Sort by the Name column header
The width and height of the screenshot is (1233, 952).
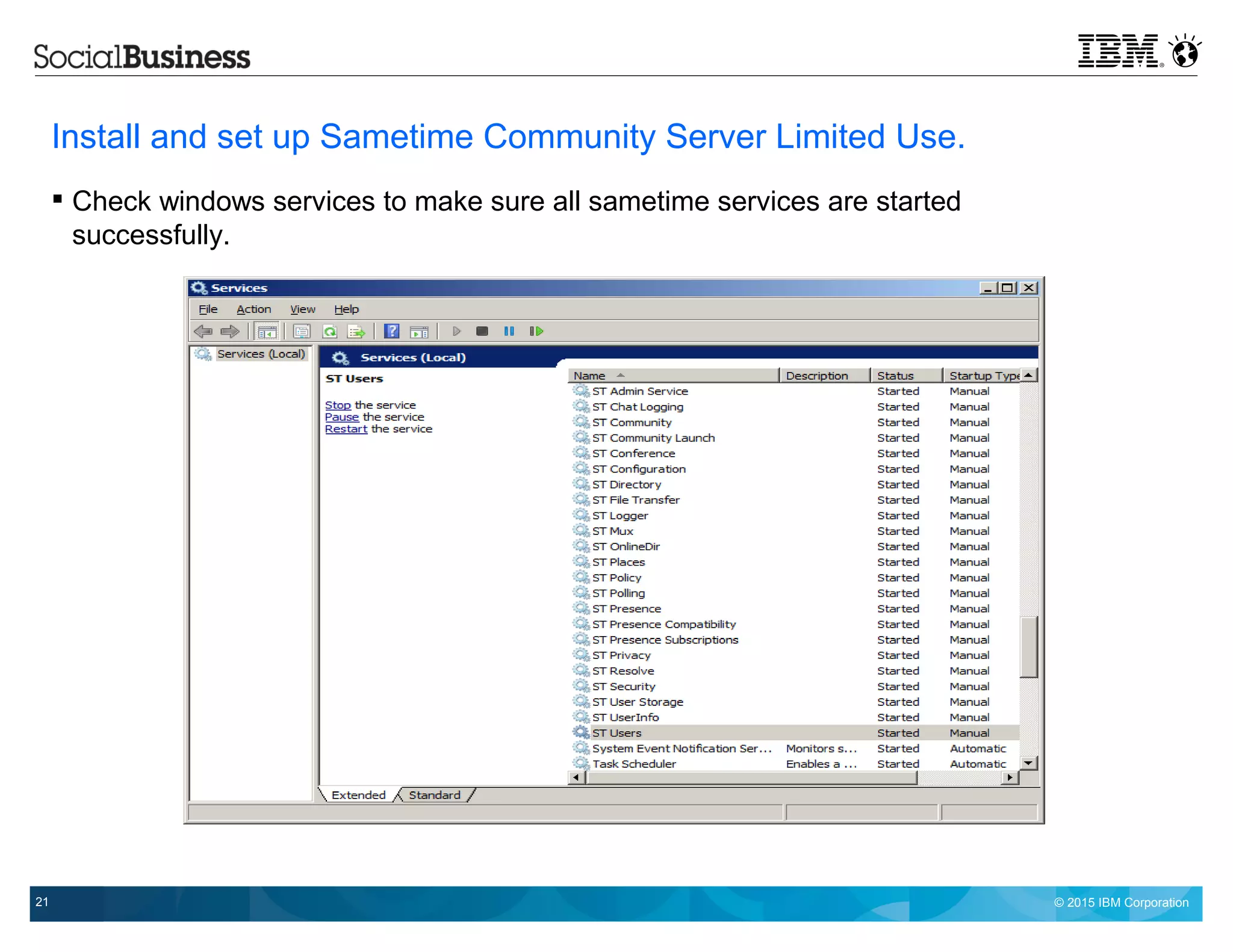[x=674, y=376]
